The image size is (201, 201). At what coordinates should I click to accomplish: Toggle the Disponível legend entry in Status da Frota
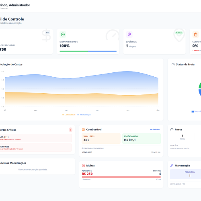coord(196,111)
